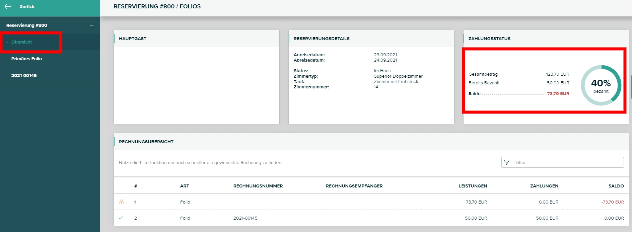Select Primäres Folio in the sidebar

click(x=26, y=59)
